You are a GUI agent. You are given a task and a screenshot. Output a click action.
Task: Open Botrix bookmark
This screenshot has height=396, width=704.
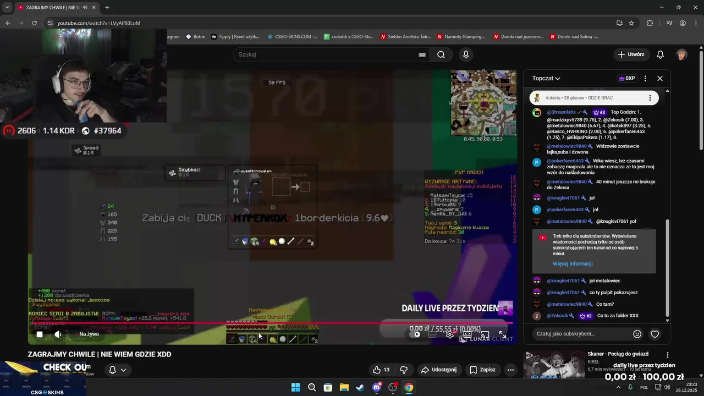pyautogui.click(x=195, y=37)
